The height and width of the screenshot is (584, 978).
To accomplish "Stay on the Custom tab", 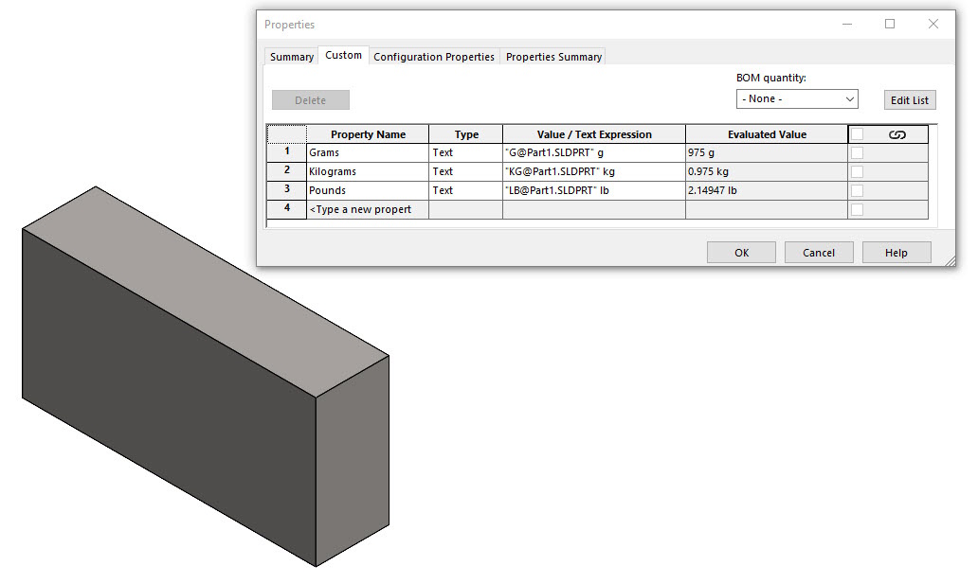I will click(x=343, y=55).
